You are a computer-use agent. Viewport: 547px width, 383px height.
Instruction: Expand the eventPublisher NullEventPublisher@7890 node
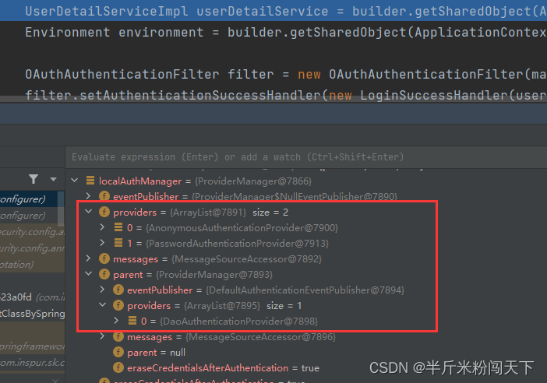coord(88,196)
